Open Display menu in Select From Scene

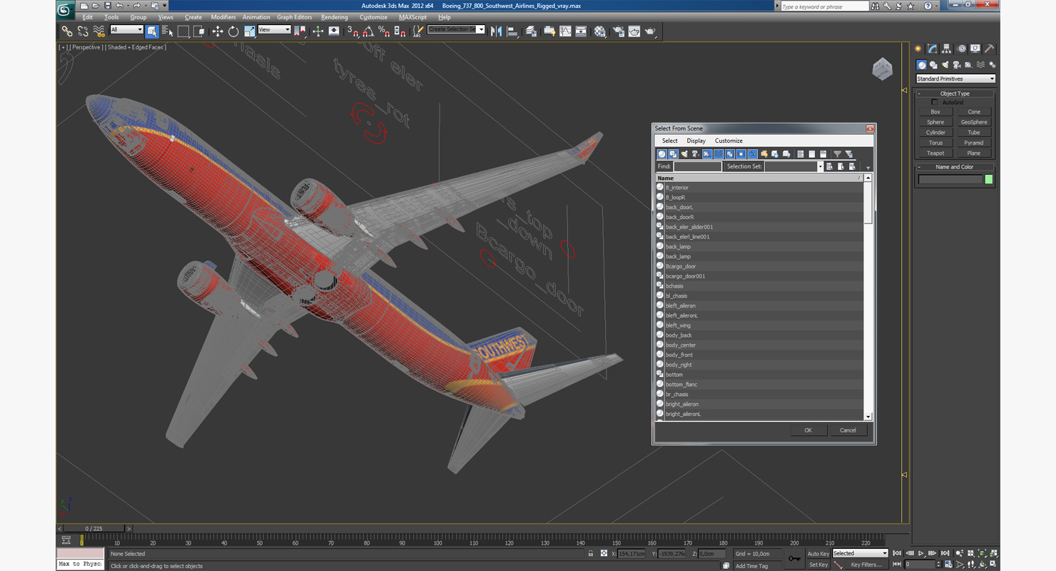coord(696,141)
